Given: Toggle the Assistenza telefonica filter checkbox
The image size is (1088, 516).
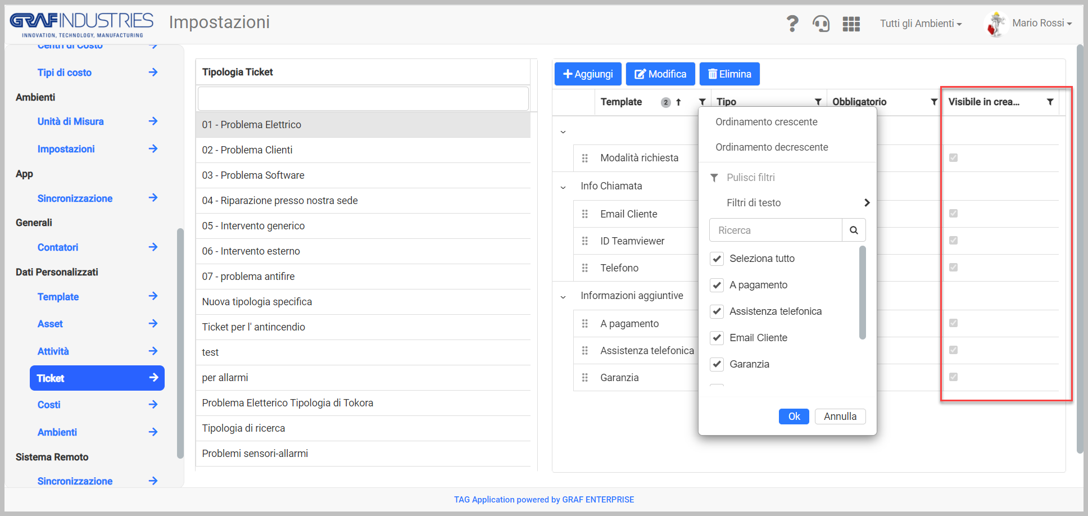Looking at the screenshot, I should pos(717,311).
